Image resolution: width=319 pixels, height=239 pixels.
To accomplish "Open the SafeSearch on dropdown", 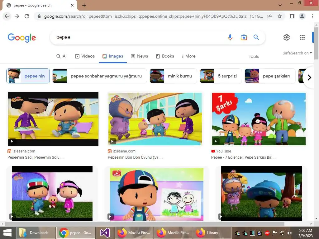I will (x=297, y=53).
